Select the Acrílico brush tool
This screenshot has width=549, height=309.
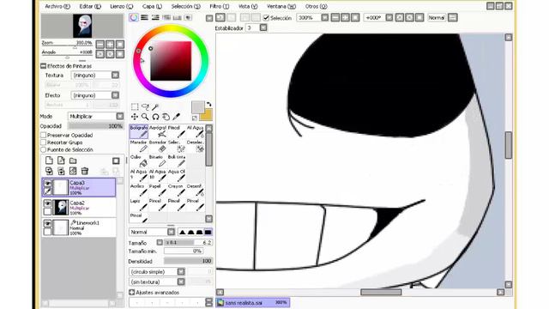(x=139, y=191)
